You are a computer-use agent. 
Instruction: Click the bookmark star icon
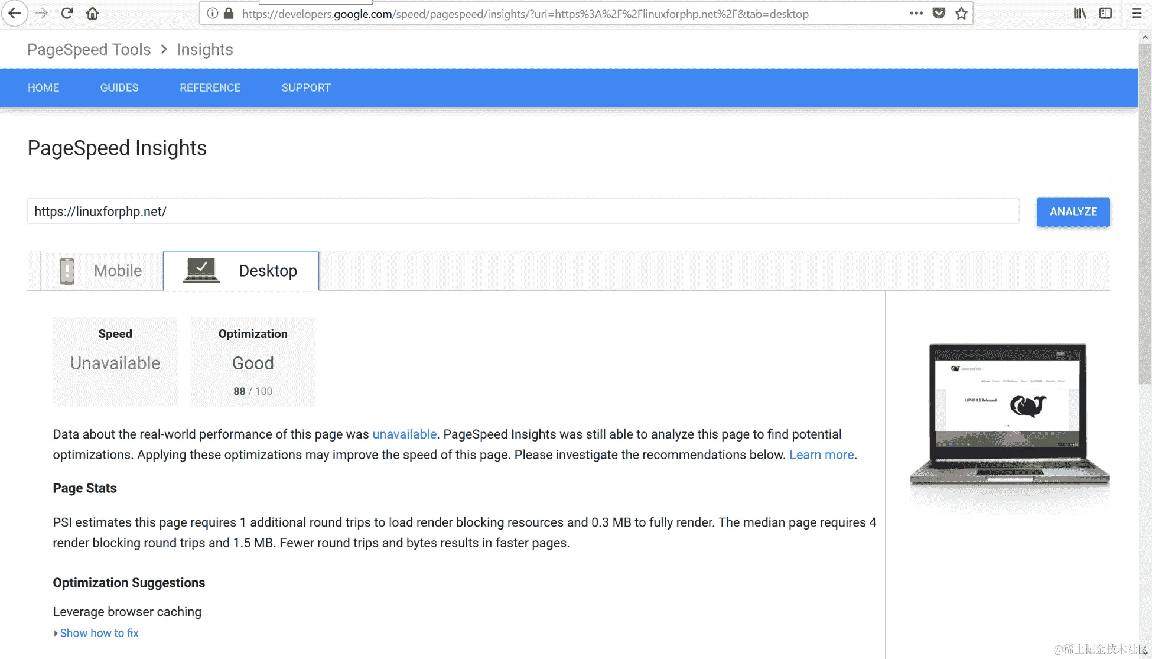[961, 13]
